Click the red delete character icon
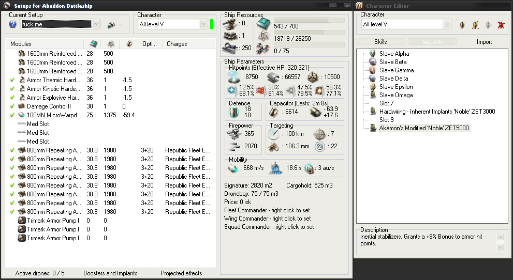Image resolution: width=513 pixels, height=280 pixels. [501, 24]
